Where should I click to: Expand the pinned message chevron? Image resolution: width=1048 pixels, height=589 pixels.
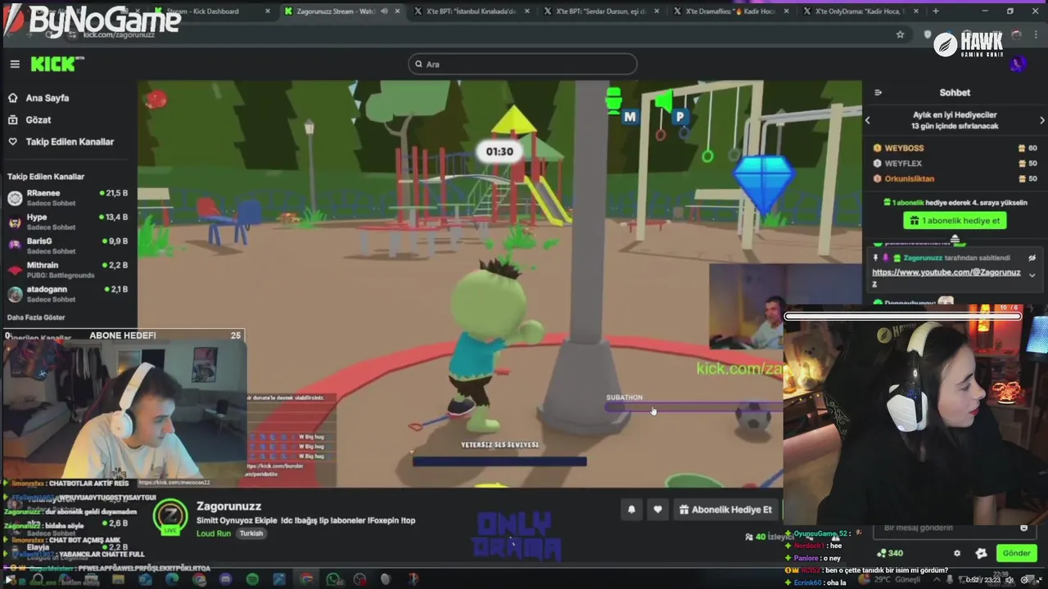click(x=1032, y=276)
